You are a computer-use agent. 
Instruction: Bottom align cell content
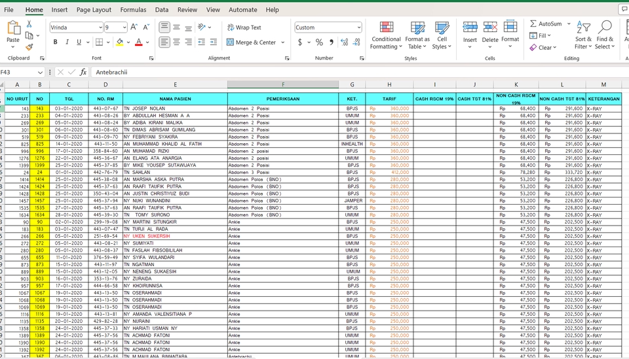pyautogui.click(x=188, y=27)
